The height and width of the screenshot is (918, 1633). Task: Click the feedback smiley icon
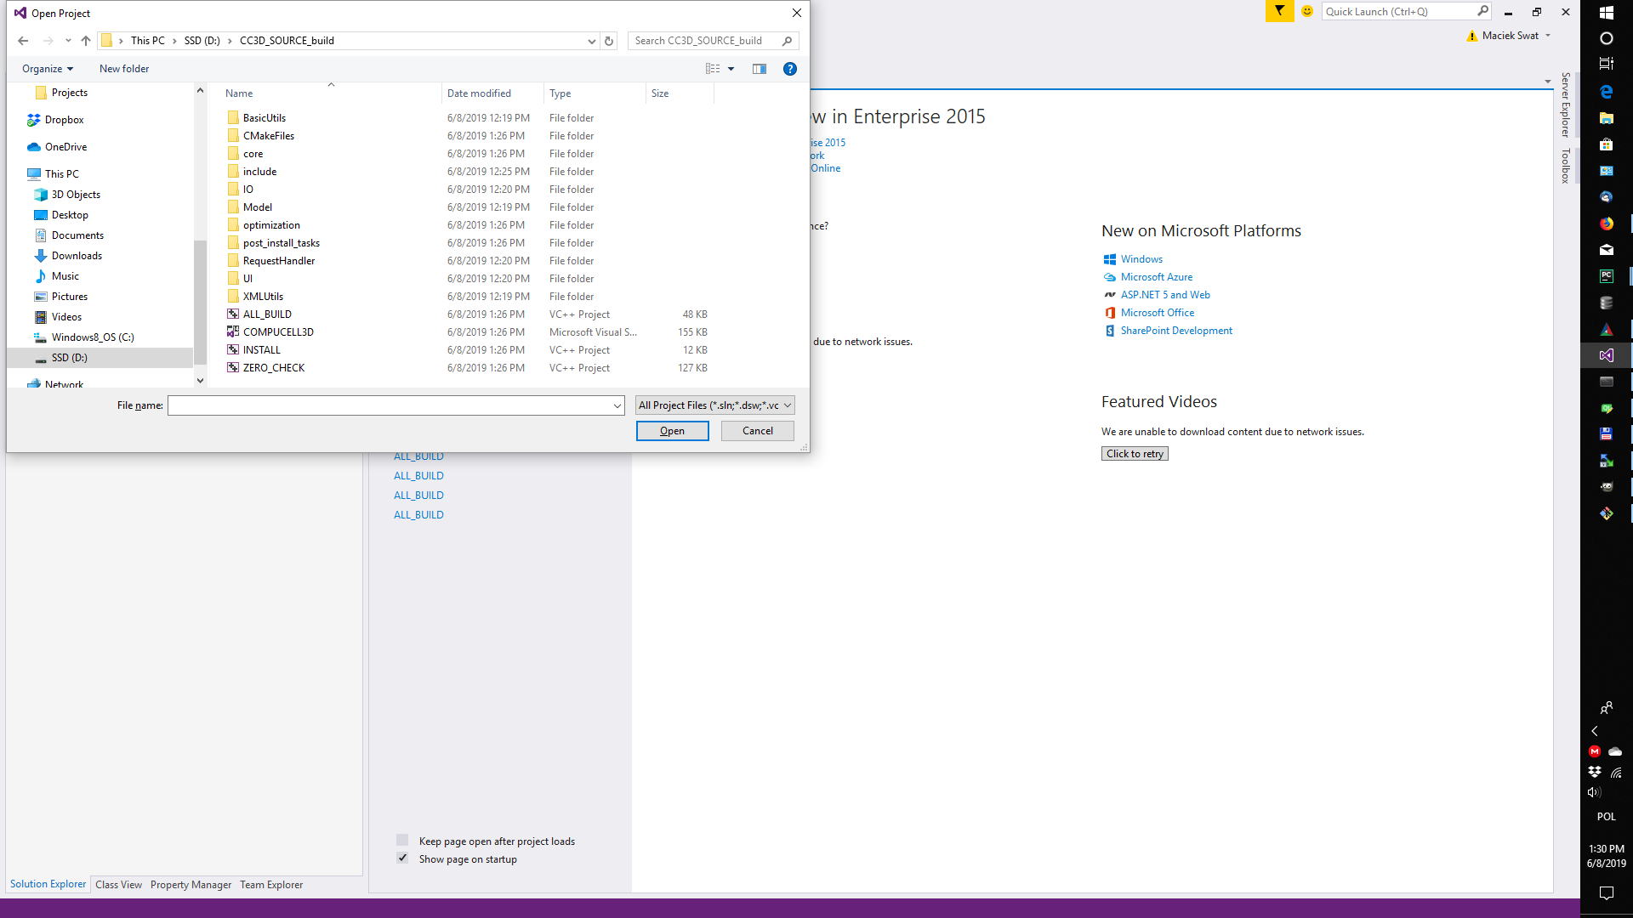point(1307,11)
